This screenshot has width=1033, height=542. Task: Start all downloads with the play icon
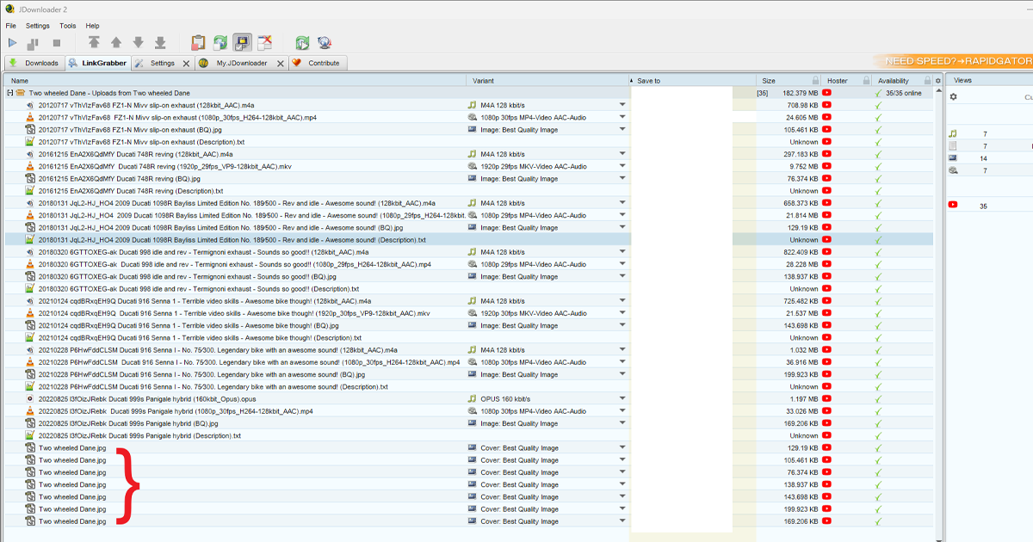[13, 42]
